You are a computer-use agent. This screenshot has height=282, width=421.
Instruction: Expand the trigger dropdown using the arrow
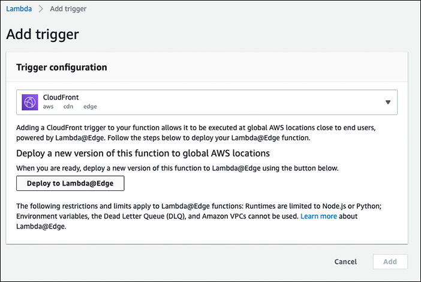[387, 102]
